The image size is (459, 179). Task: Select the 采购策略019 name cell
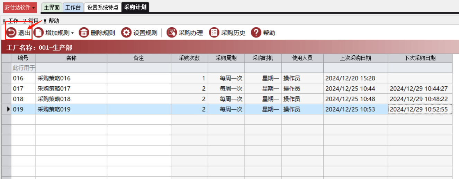[x=71, y=109]
